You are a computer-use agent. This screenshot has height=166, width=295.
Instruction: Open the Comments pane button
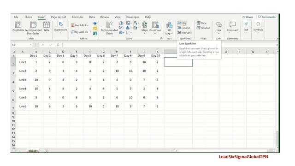[x=267, y=17]
